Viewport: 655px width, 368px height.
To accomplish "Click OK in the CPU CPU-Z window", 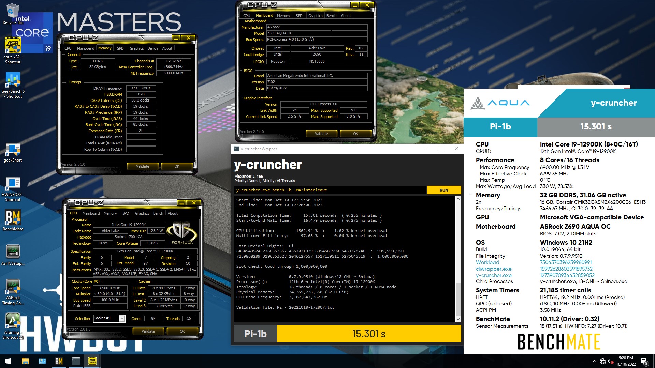I will [x=182, y=331].
